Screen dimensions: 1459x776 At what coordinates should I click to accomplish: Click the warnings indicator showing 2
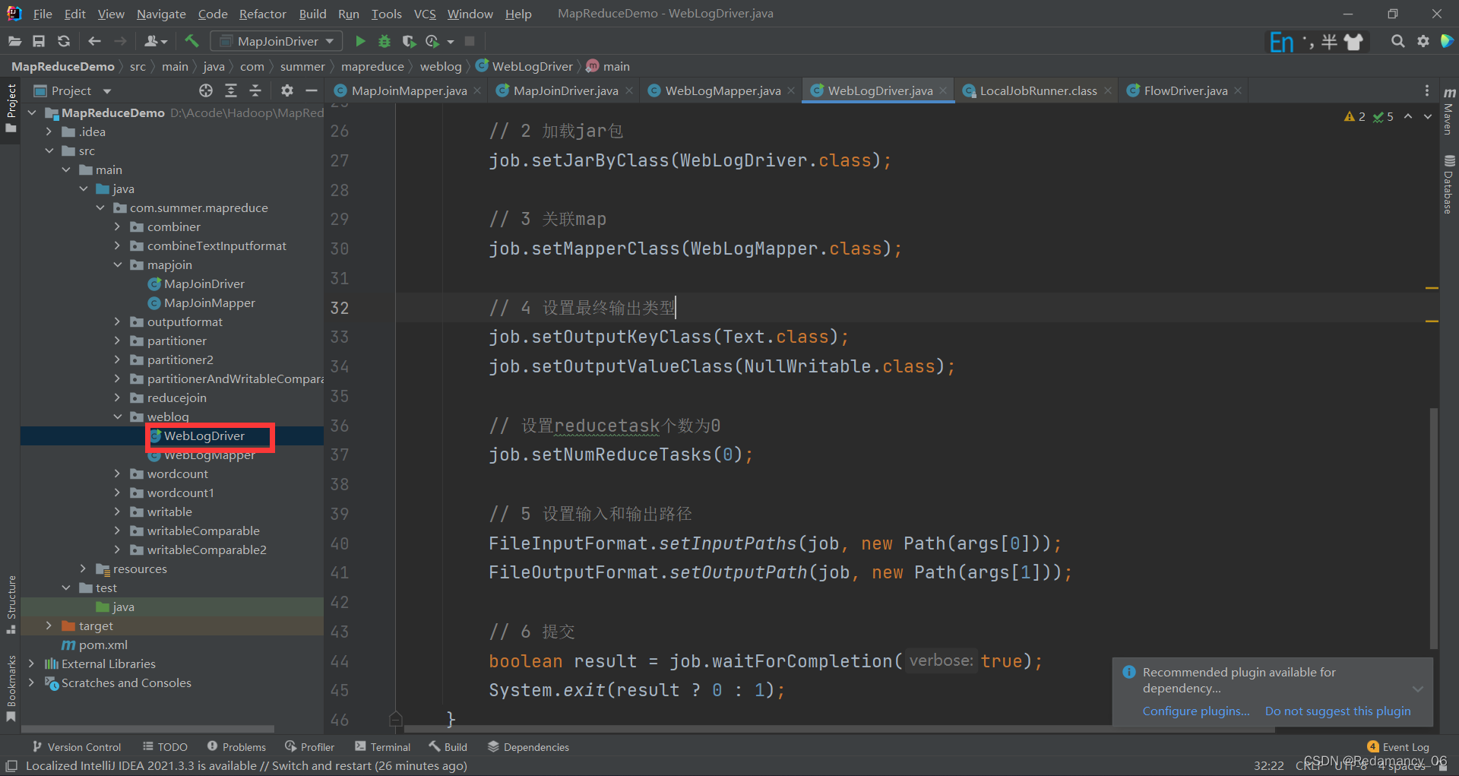coord(1355,116)
